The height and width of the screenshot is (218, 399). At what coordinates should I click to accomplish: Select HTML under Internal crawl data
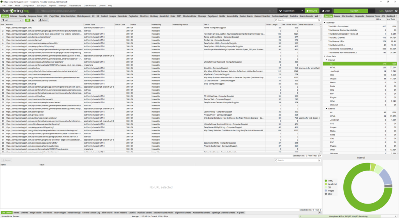point(360,68)
